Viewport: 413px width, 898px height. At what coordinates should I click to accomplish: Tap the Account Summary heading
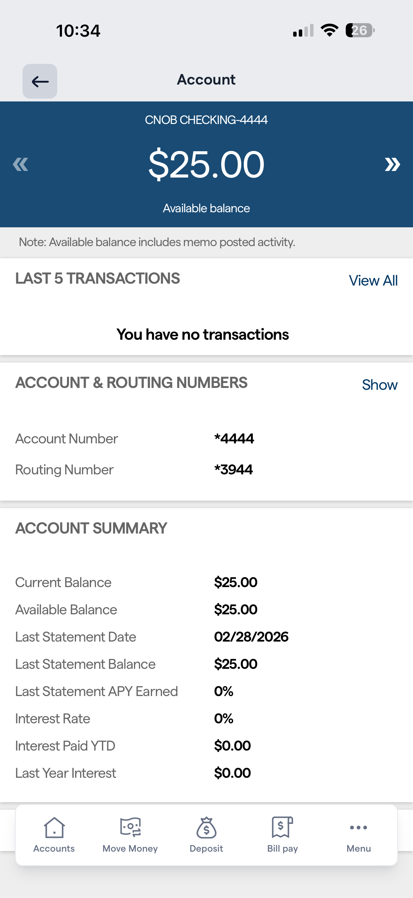tap(91, 528)
